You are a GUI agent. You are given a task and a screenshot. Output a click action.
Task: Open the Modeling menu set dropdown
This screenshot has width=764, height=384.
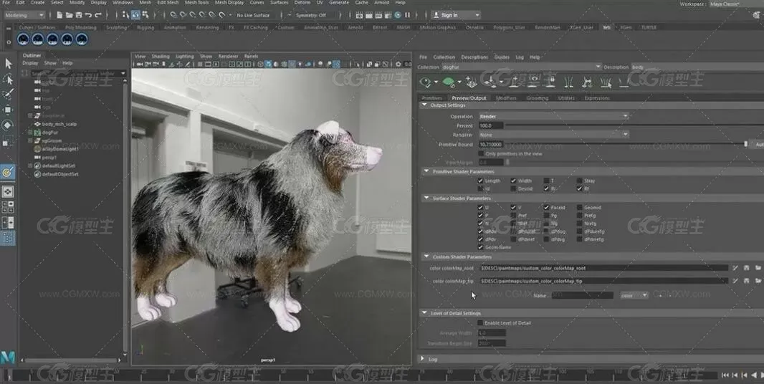(24, 15)
